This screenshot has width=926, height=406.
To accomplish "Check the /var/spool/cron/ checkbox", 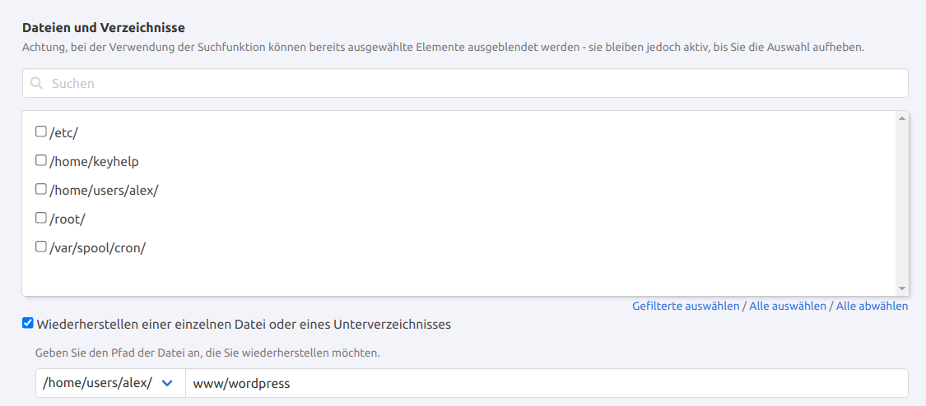I will (41, 247).
